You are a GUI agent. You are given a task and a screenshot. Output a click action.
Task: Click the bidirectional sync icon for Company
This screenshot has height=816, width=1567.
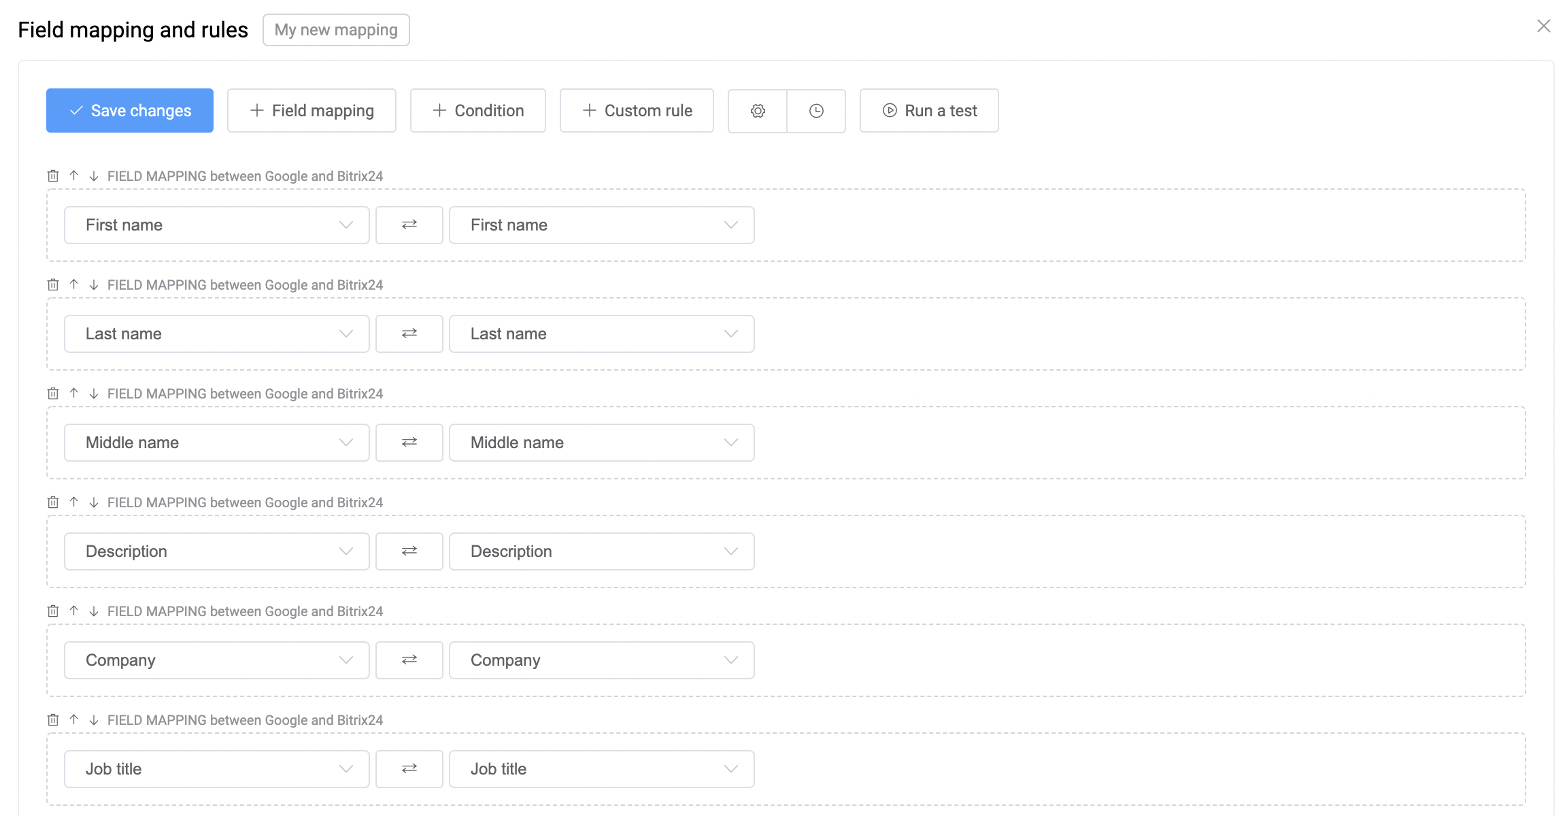pyautogui.click(x=409, y=660)
